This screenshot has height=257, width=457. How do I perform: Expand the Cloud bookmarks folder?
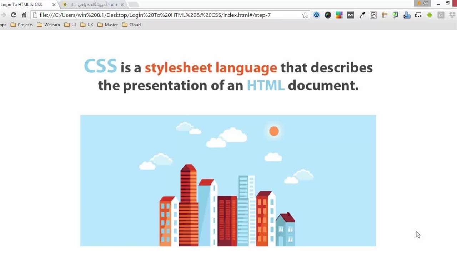[131, 25]
